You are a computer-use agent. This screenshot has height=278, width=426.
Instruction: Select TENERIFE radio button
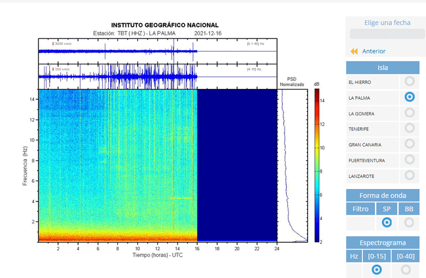pos(409,128)
